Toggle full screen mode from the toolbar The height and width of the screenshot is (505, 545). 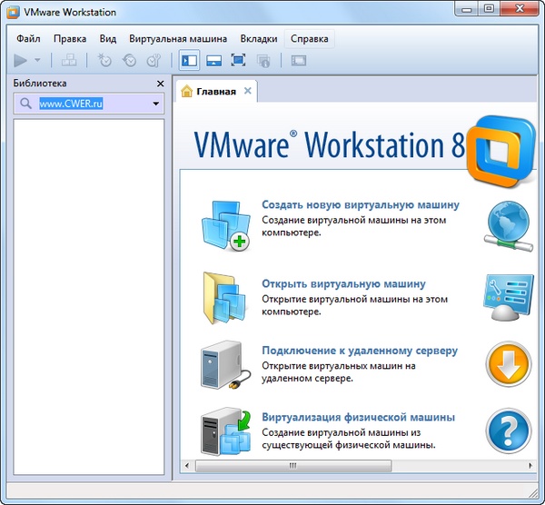click(238, 61)
